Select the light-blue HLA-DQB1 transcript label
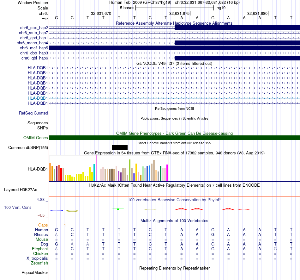 38,98
